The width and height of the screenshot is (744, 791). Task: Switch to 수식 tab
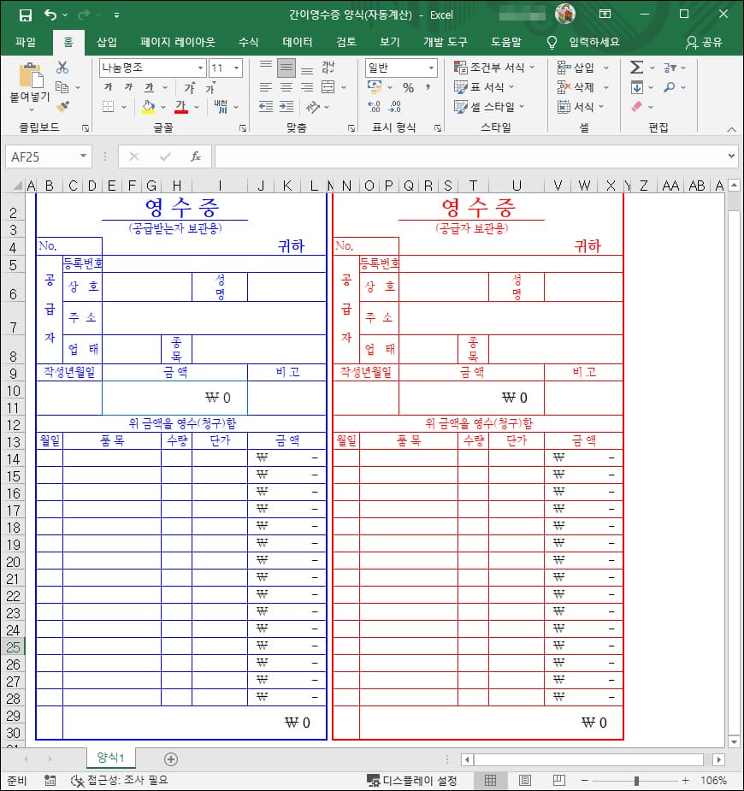[249, 42]
